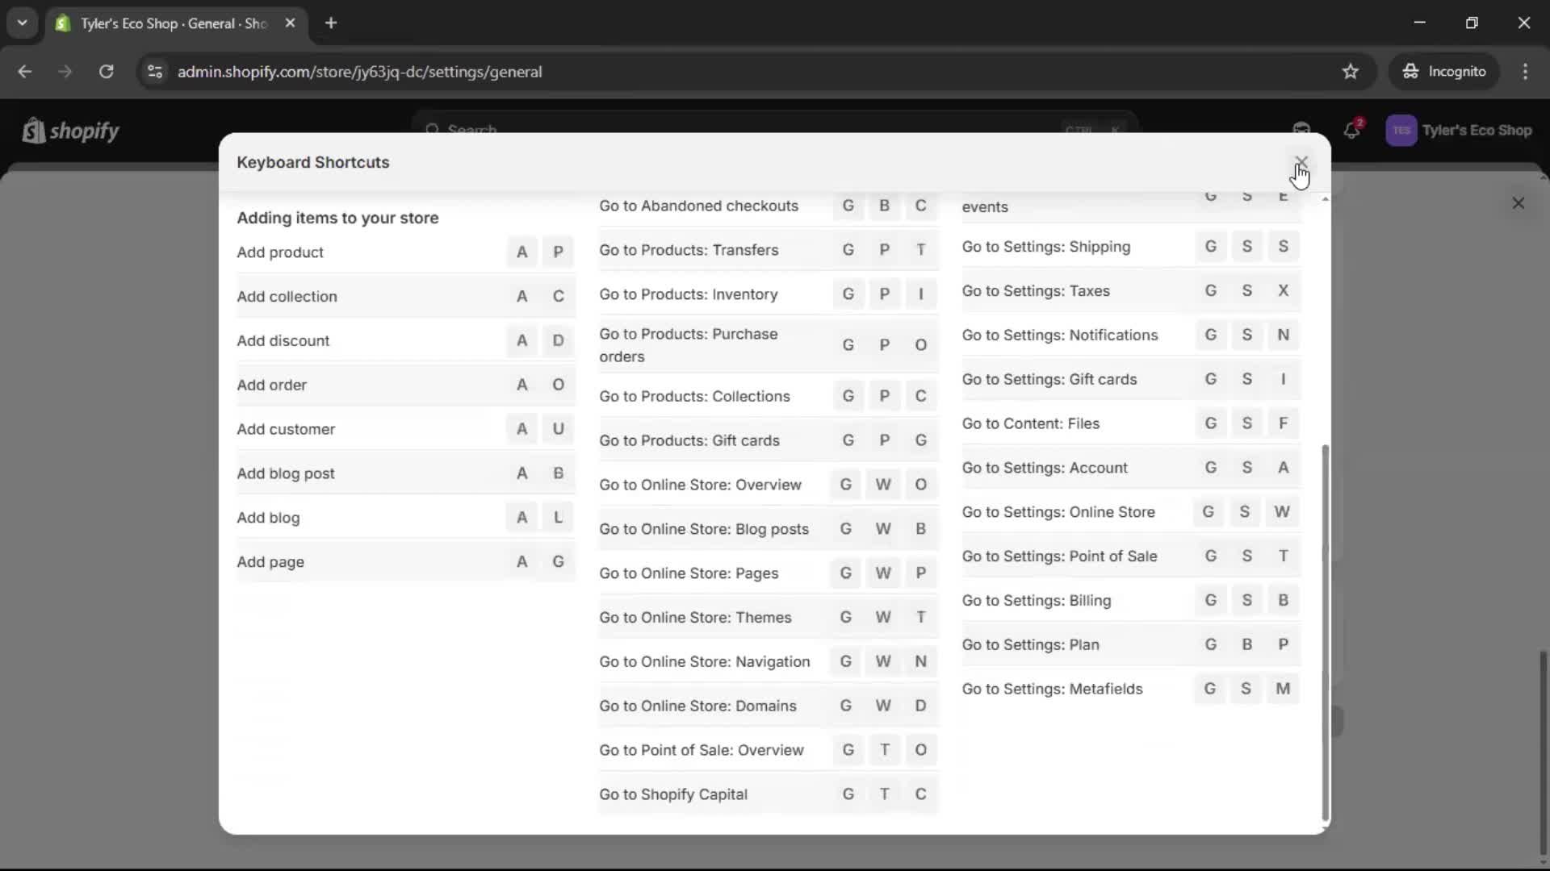The width and height of the screenshot is (1550, 871).
Task: Click the Tyler's Eco Shop purple avatar
Action: point(1402,130)
